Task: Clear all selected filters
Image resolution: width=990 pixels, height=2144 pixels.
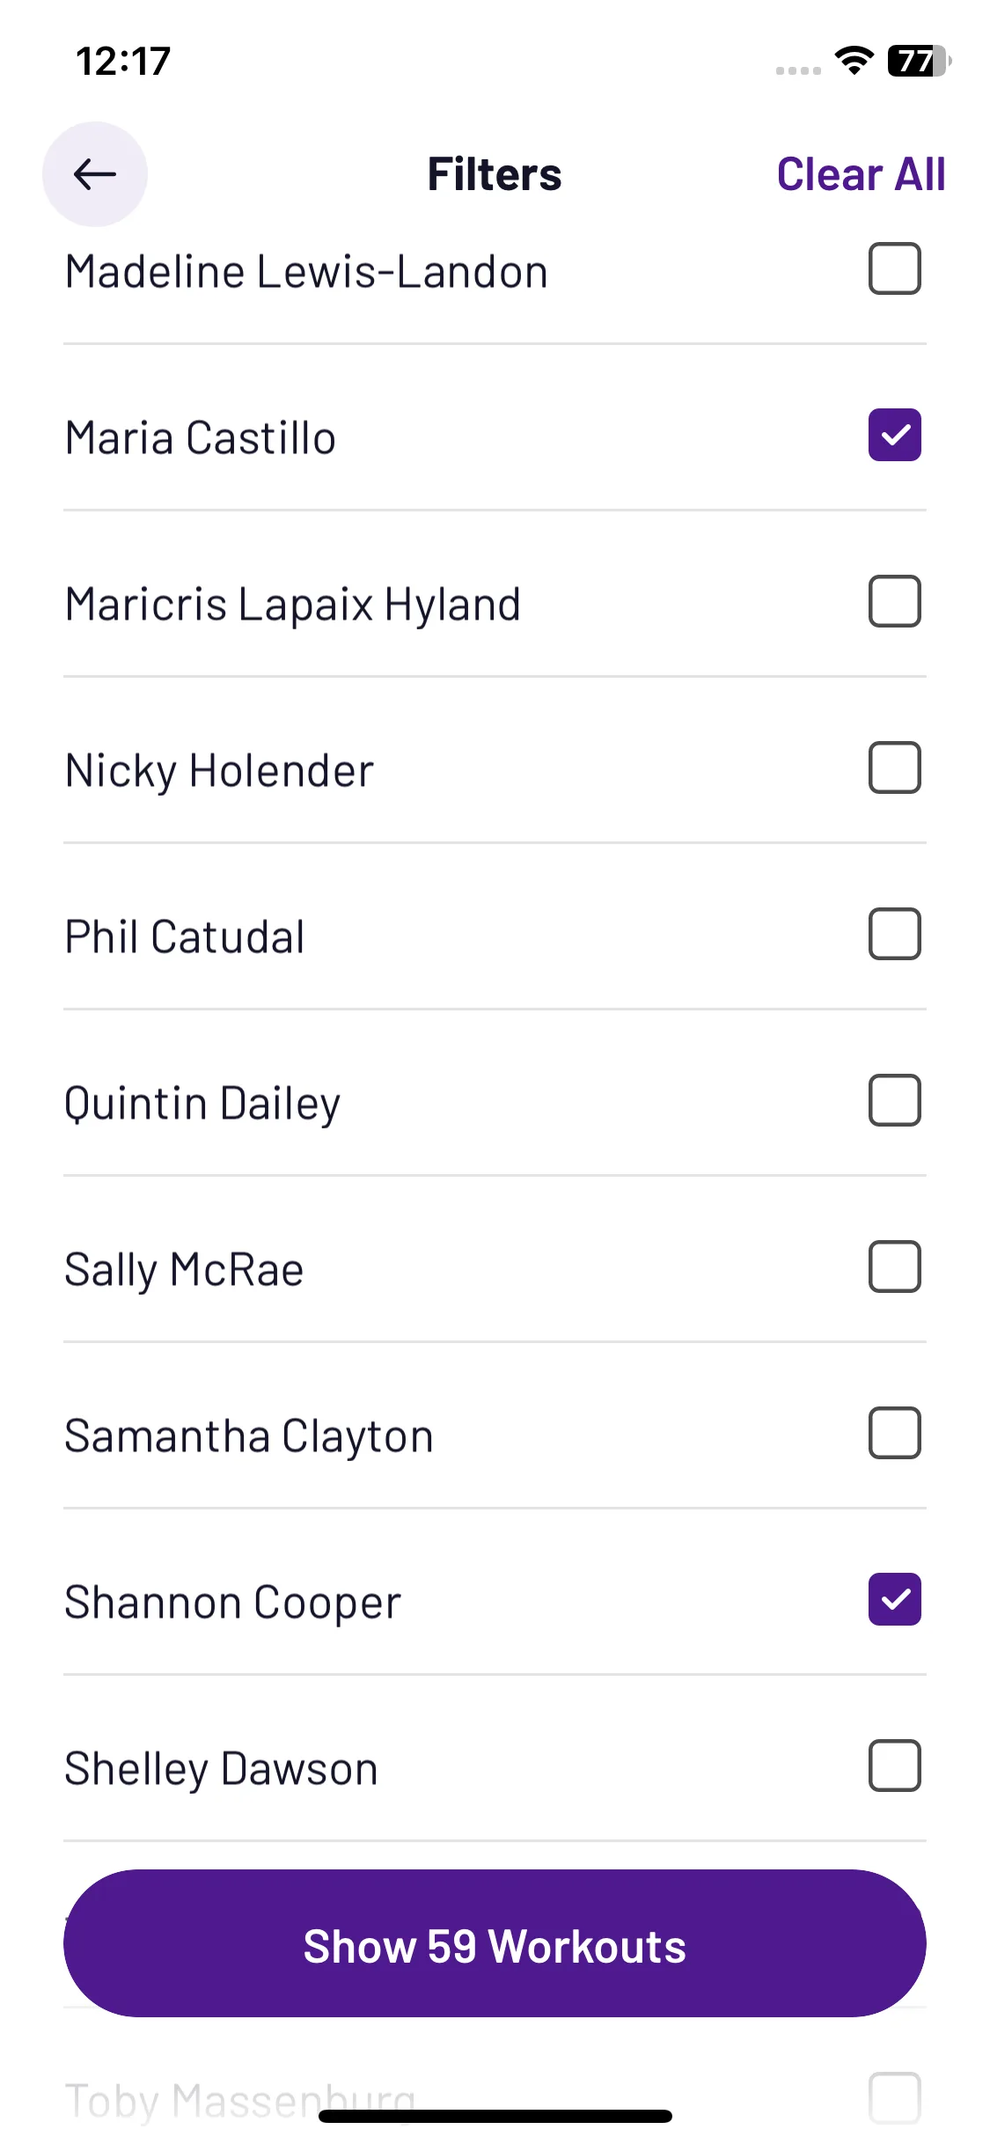Action: 861,174
